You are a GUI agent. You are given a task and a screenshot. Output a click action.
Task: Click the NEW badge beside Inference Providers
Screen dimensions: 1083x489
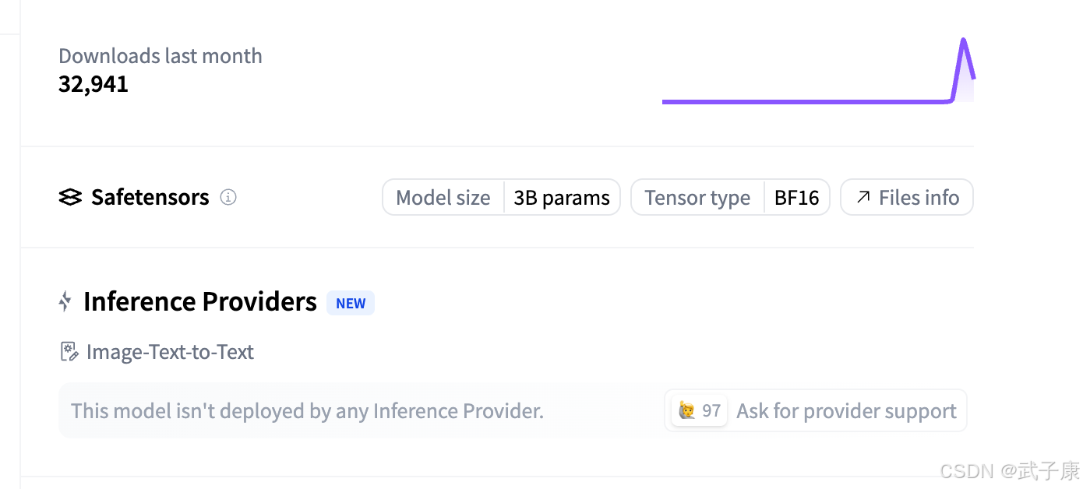351,303
